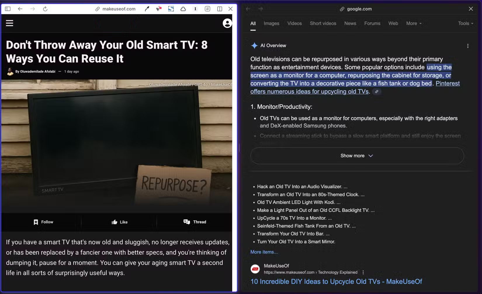The height and width of the screenshot is (294, 482).
Task: Click the reload page icon in the left window
Action: pyautogui.click(x=45, y=9)
